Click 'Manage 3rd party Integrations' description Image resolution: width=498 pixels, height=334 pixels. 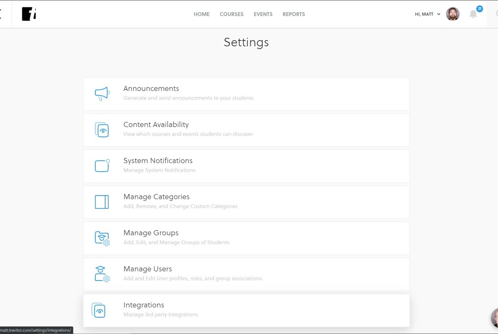[x=161, y=315]
